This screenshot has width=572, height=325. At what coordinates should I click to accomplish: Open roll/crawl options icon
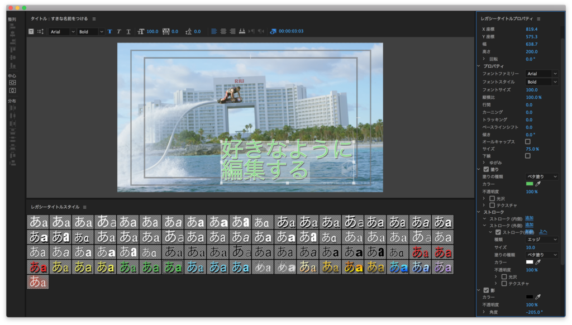point(40,31)
